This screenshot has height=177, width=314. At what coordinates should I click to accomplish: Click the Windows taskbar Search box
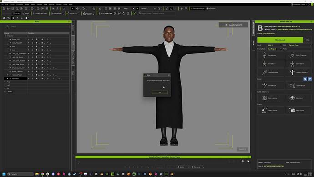pyautogui.click(x=20, y=174)
